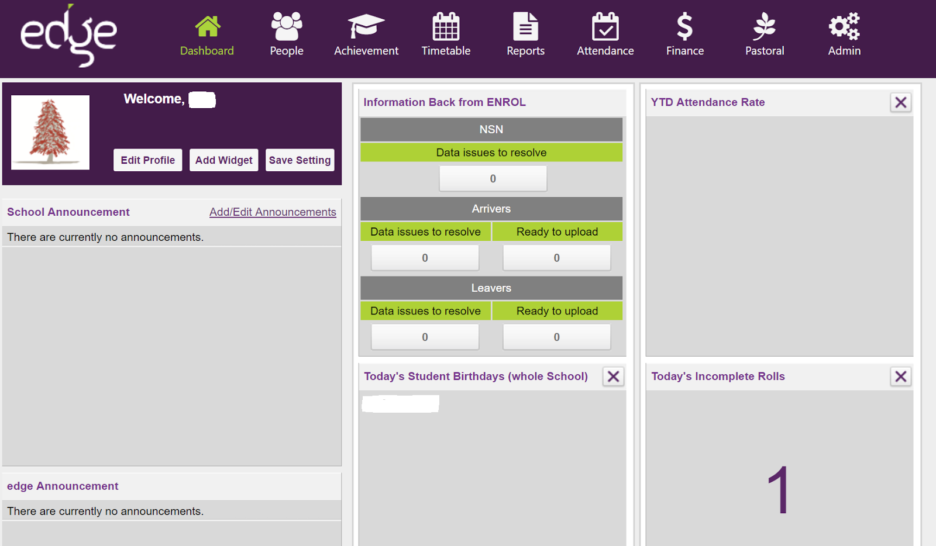Save dashboard layout with Save Setting
936x546 pixels.
point(300,160)
